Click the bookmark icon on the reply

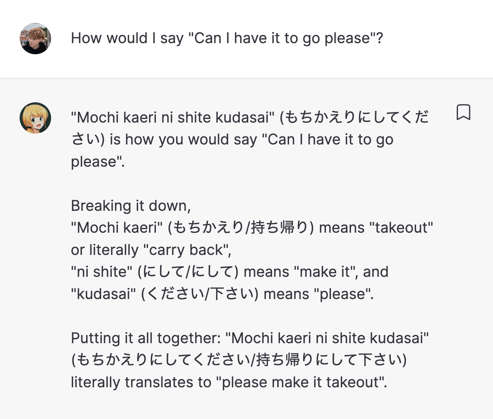[x=463, y=112]
